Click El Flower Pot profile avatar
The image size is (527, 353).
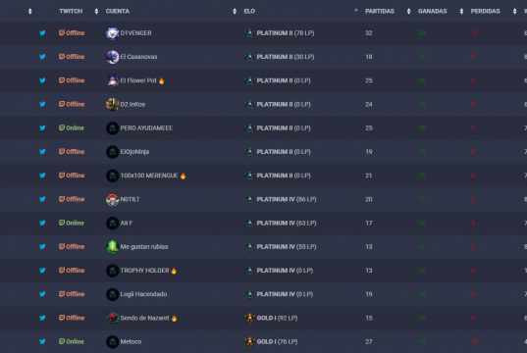click(x=112, y=80)
